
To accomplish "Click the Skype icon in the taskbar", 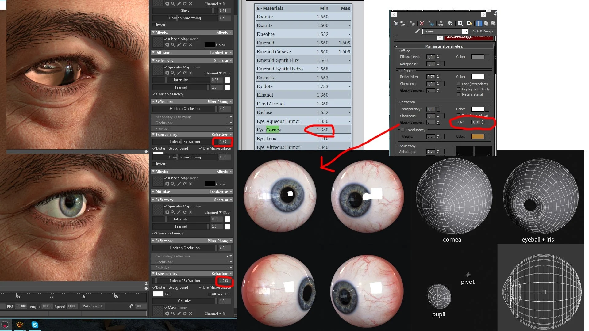I will [34, 325].
